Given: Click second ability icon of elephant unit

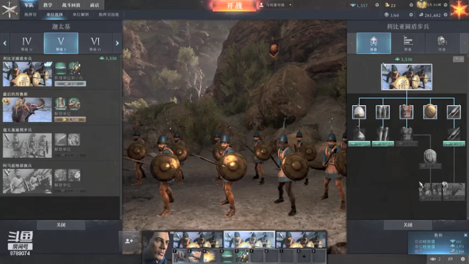Looking at the screenshot, I should click(74, 104).
